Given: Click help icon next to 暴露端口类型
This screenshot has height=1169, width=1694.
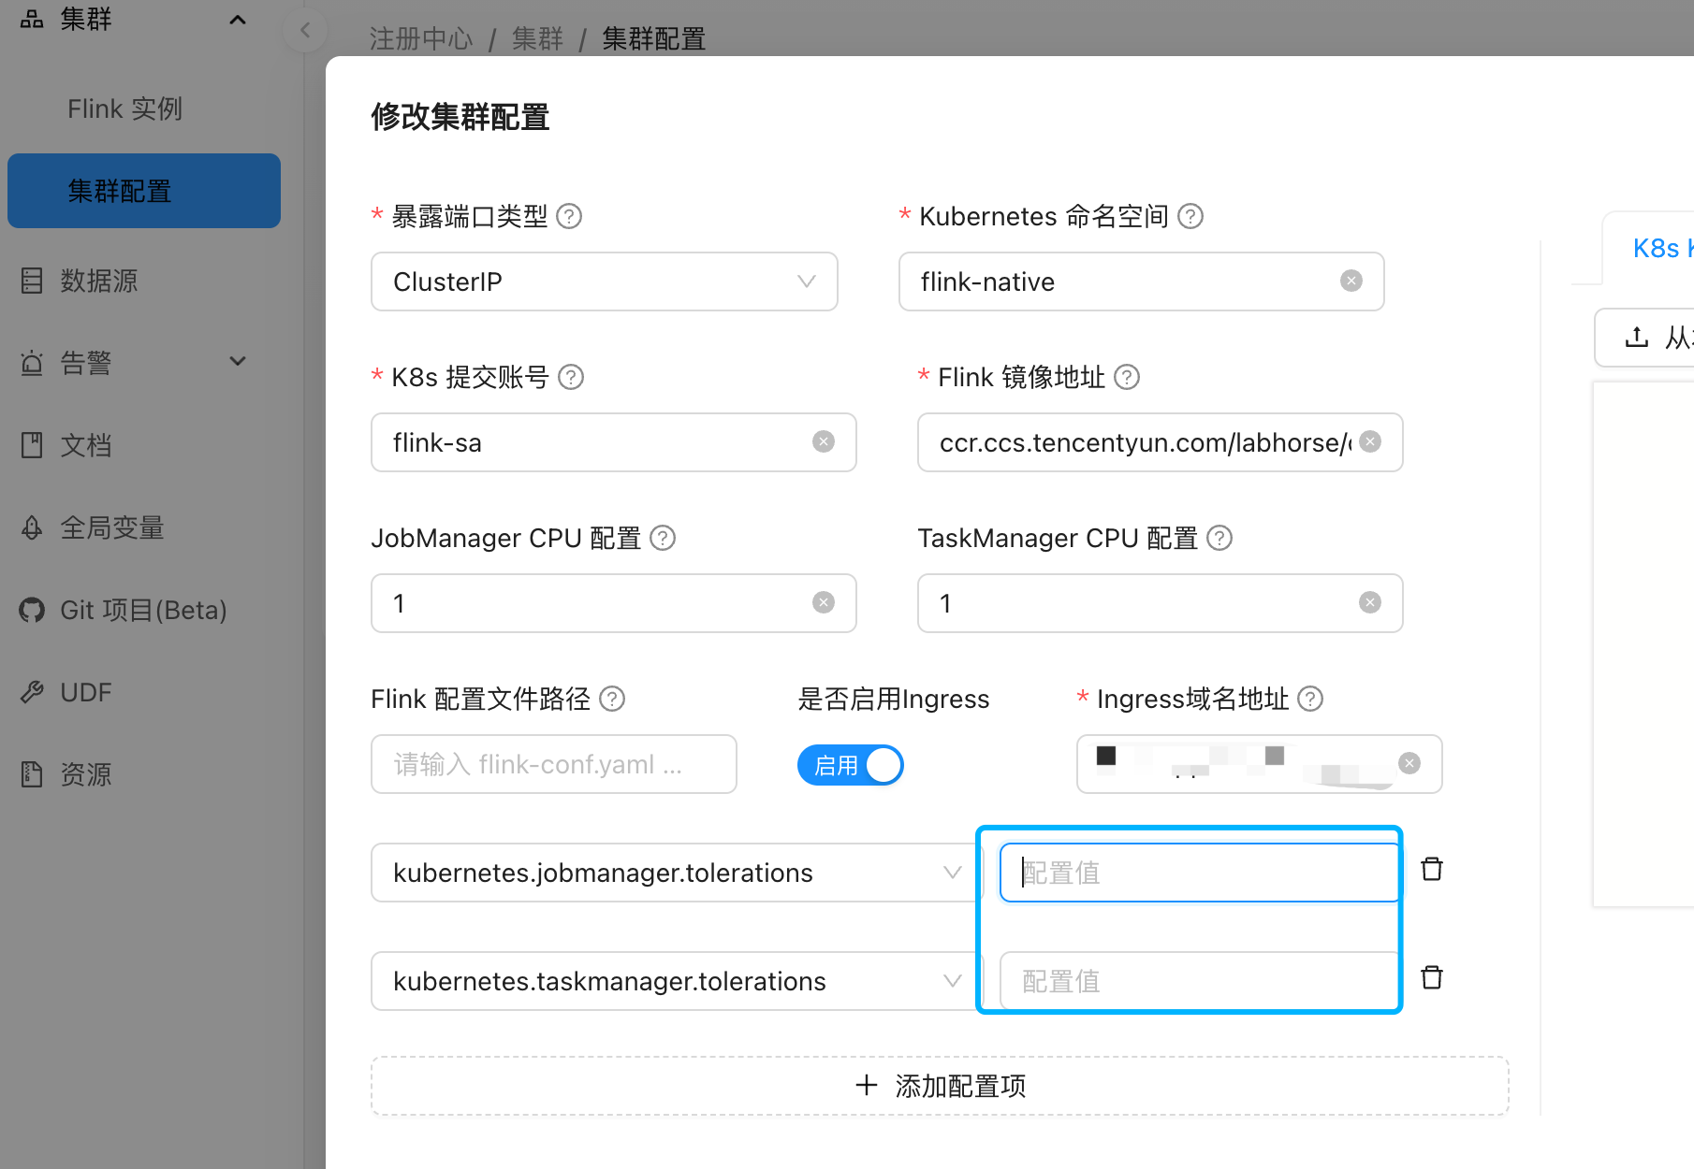Looking at the screenshot, I should point(569,216).
